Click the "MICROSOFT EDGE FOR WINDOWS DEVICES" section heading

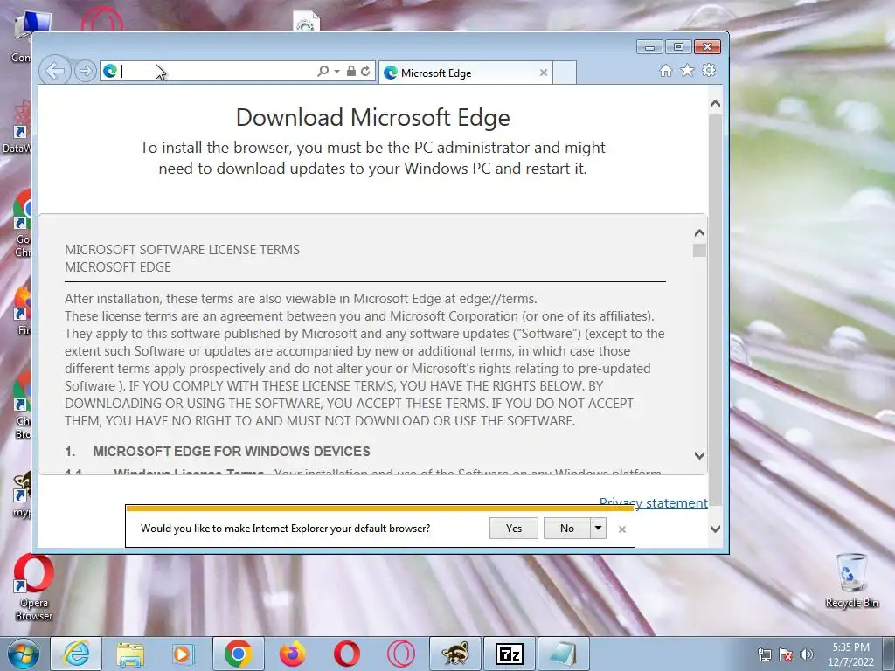[x=231, y=452]
